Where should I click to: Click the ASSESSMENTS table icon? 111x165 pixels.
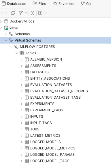27,66
